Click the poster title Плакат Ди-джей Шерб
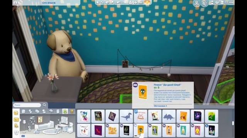The width and height of the screenshot is (247, 138). pos(167,85)
